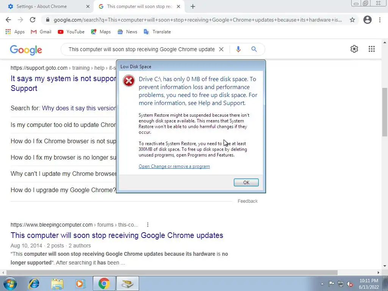
Task: Expand Why can't I update Chrome question
Action: pos(63,174)
